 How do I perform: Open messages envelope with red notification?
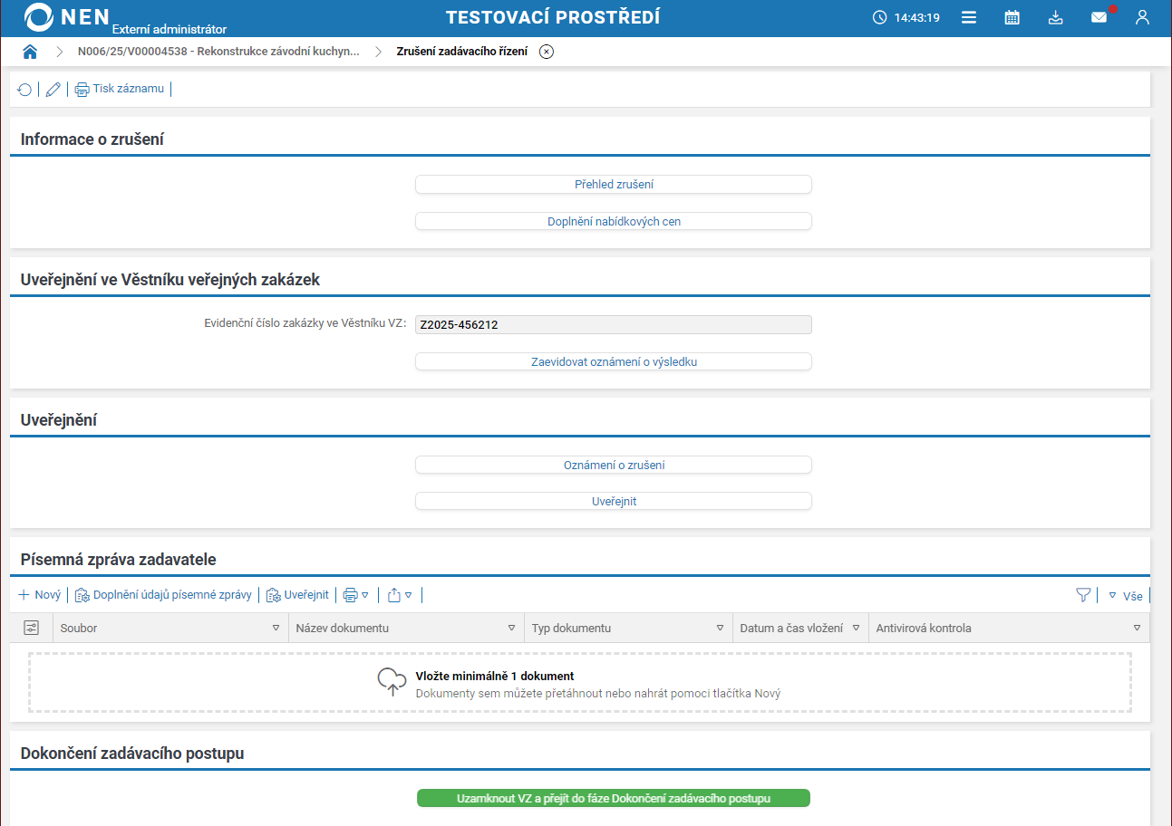(1099, 17)
